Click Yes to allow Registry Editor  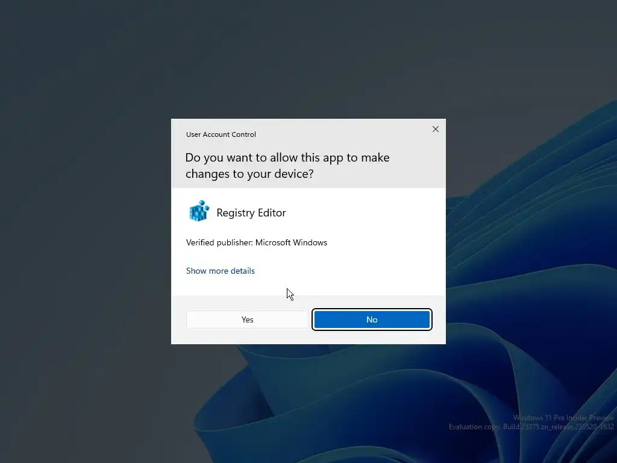(247, 320)
